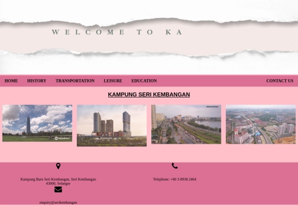The width and height of the screenshot is (298, 223).
Task: Go to the TRANSPORTATION section
Action: [x=75, y=81]
